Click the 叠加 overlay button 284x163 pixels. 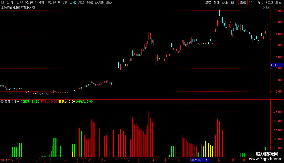[216, 2]
